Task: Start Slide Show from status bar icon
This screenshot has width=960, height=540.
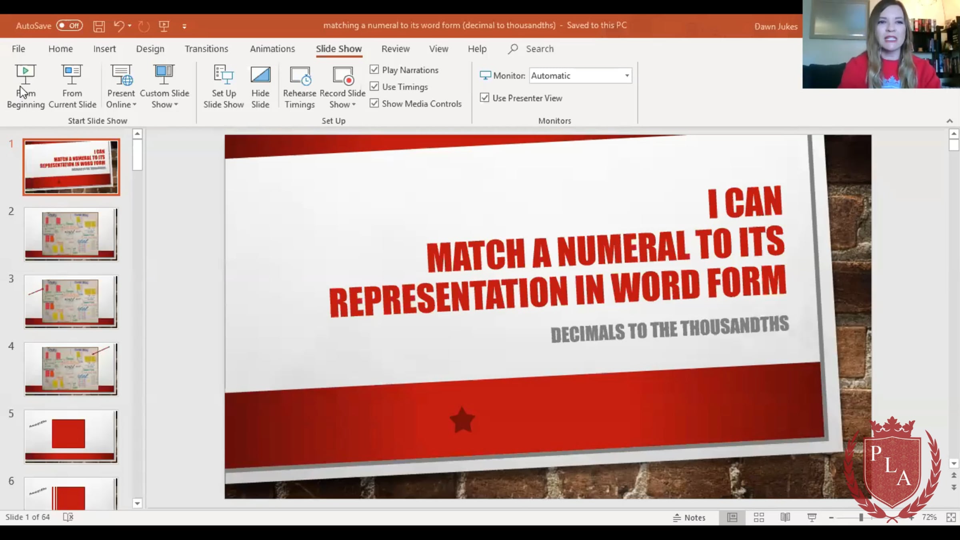Action: pos(812,518)
